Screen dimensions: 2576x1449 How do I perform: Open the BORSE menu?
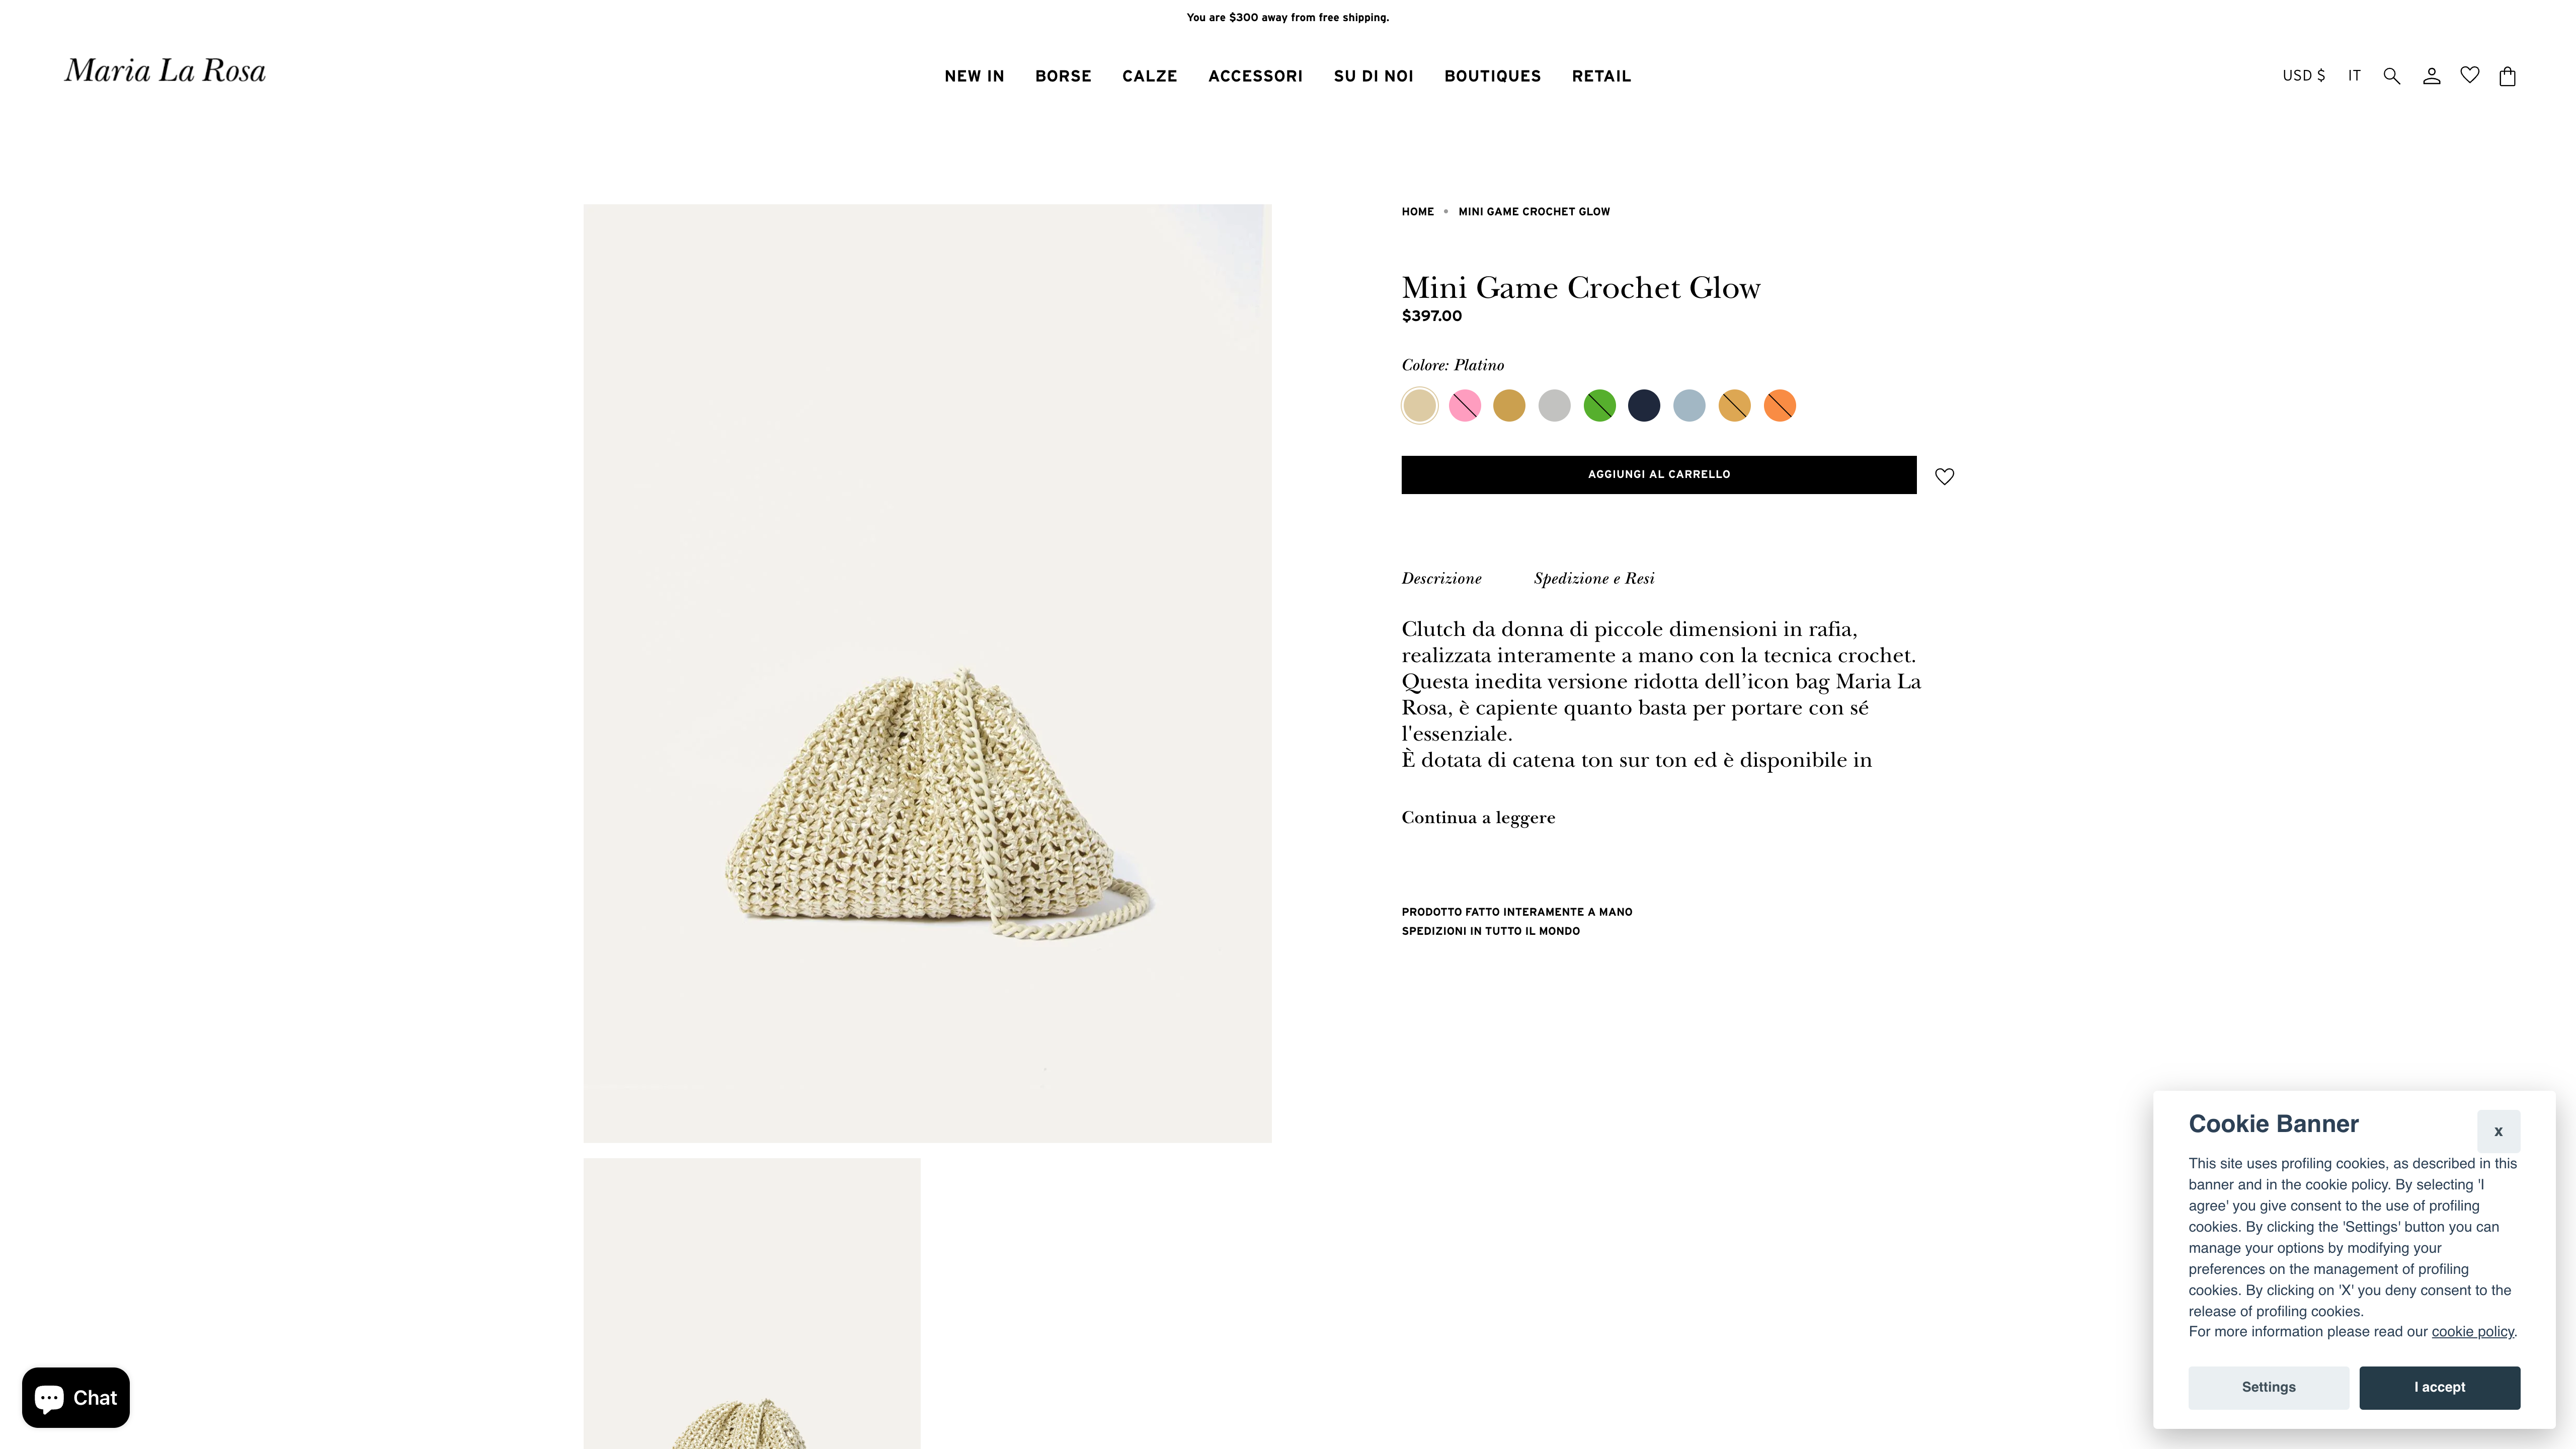point(1063,76)
